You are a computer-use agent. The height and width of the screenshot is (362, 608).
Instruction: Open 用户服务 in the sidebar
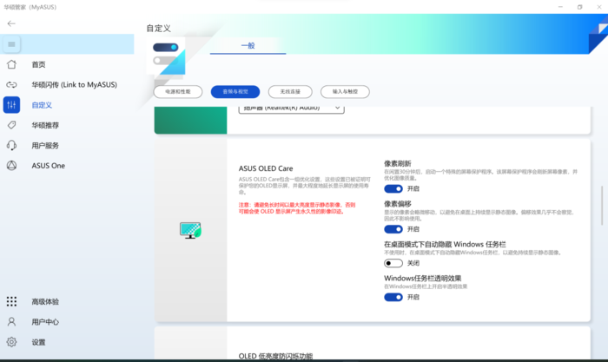[x=45, y=145]
